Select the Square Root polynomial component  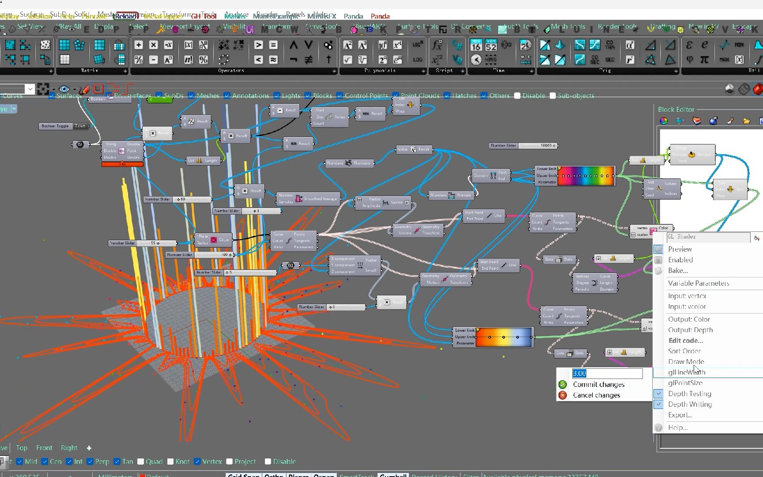point(348,60)
